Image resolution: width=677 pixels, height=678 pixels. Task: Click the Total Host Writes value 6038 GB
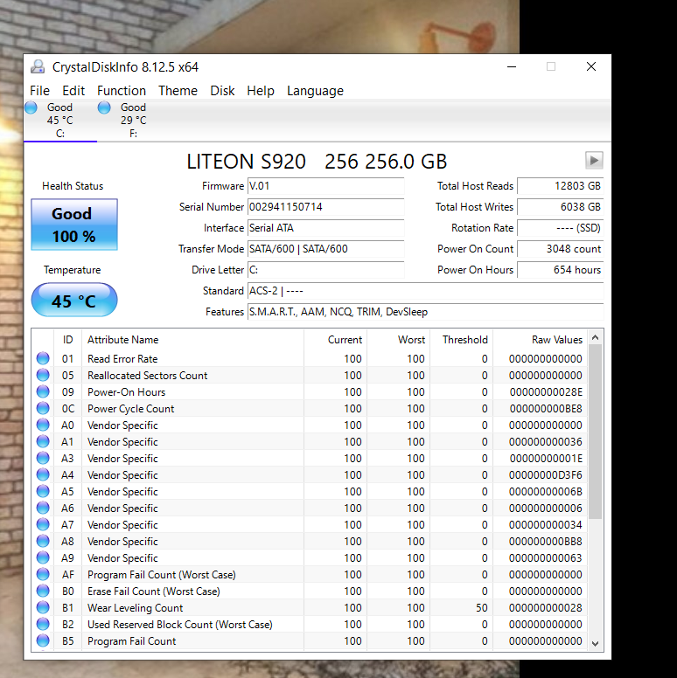[x=560, y=207]
